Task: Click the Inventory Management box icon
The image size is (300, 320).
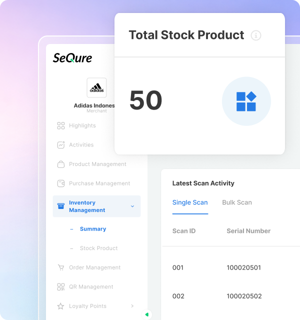Action: [x=61, y=206]
